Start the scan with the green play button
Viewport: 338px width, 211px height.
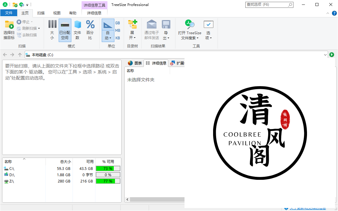[332, 55]
